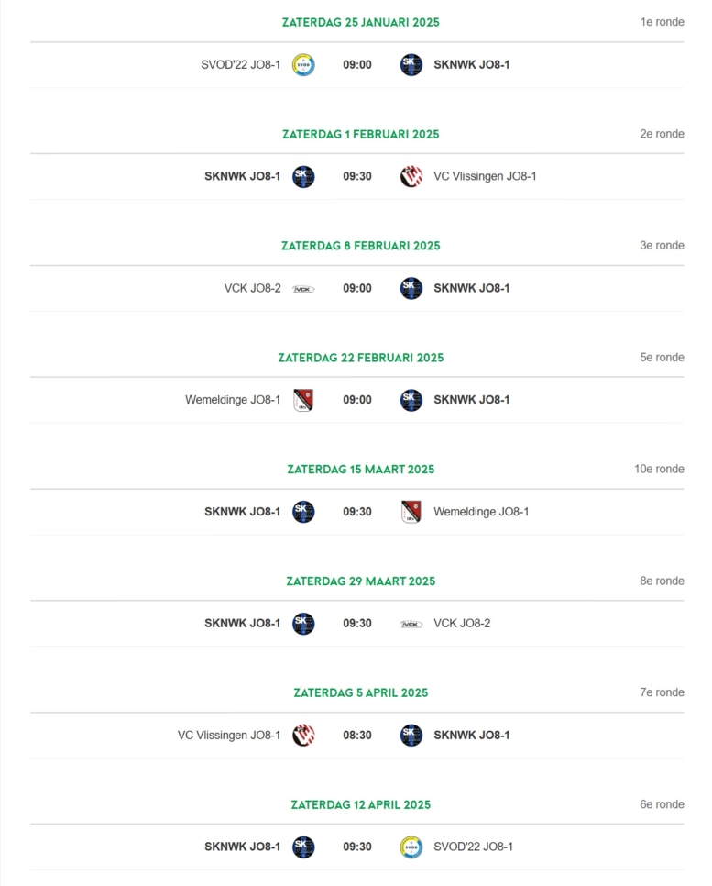Open Wemeldinge JO8-1 team on 22 Februari
The height and width of the screenshot is (886, 712).
[233, 400]
